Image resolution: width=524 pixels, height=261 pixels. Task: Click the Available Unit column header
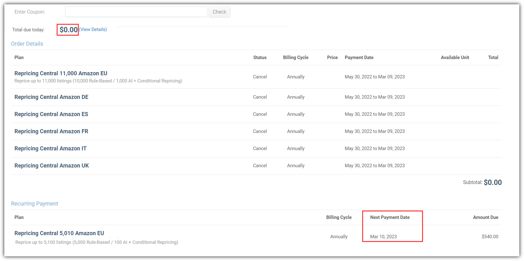(455, 57)
